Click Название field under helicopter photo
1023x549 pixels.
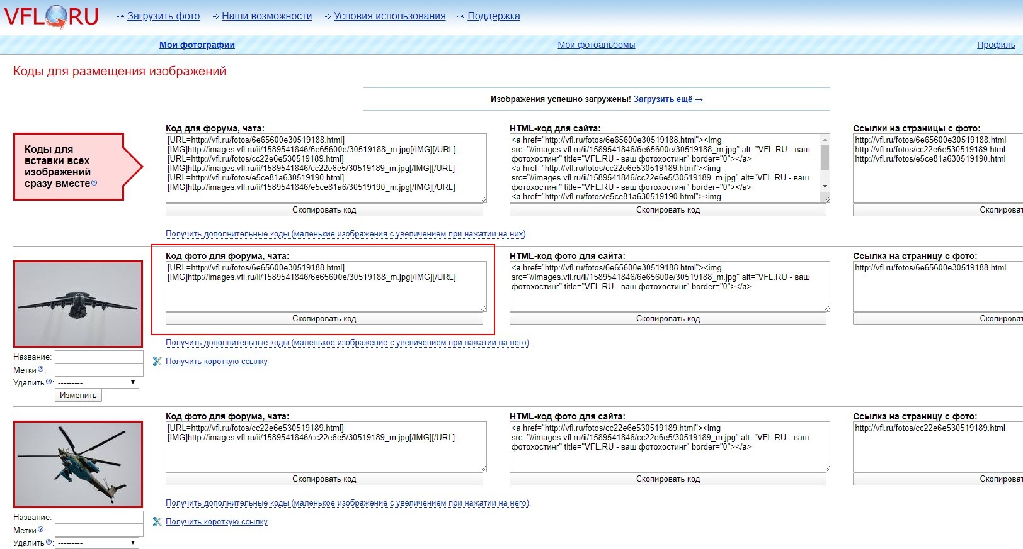coord(99,517)
